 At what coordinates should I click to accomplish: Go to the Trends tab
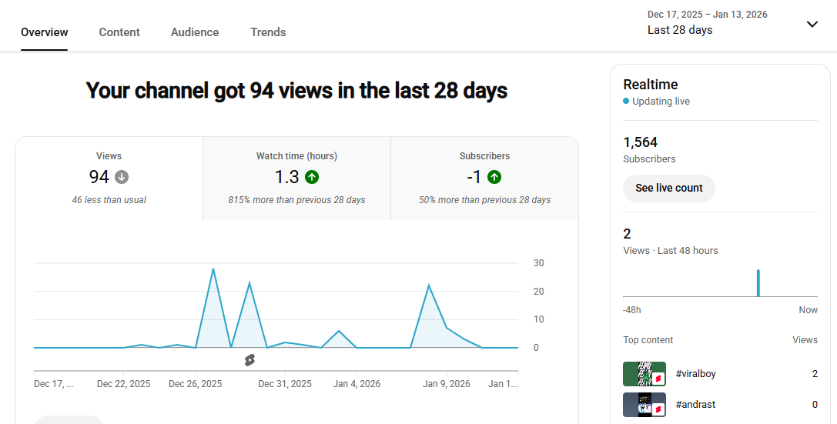(268, 32)
